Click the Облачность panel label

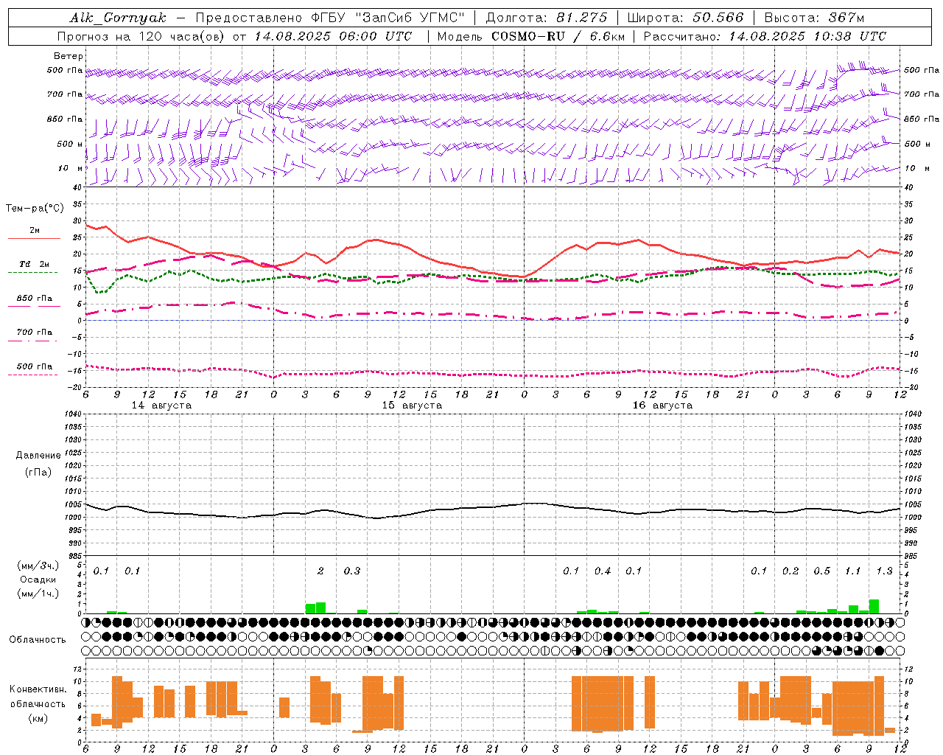tap(38, 640)
